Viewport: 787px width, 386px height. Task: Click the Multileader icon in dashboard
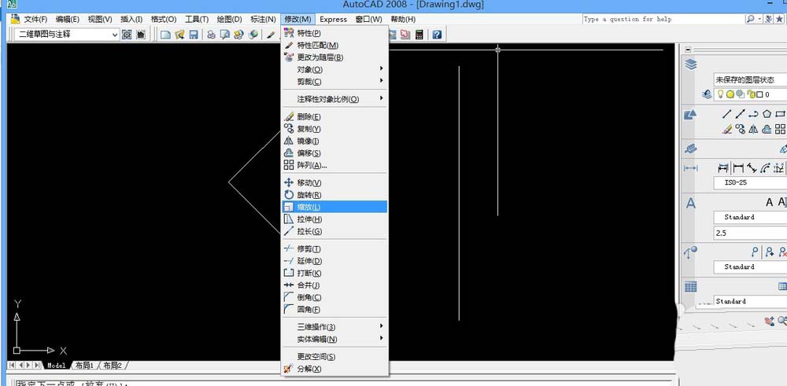coord(755,252)
